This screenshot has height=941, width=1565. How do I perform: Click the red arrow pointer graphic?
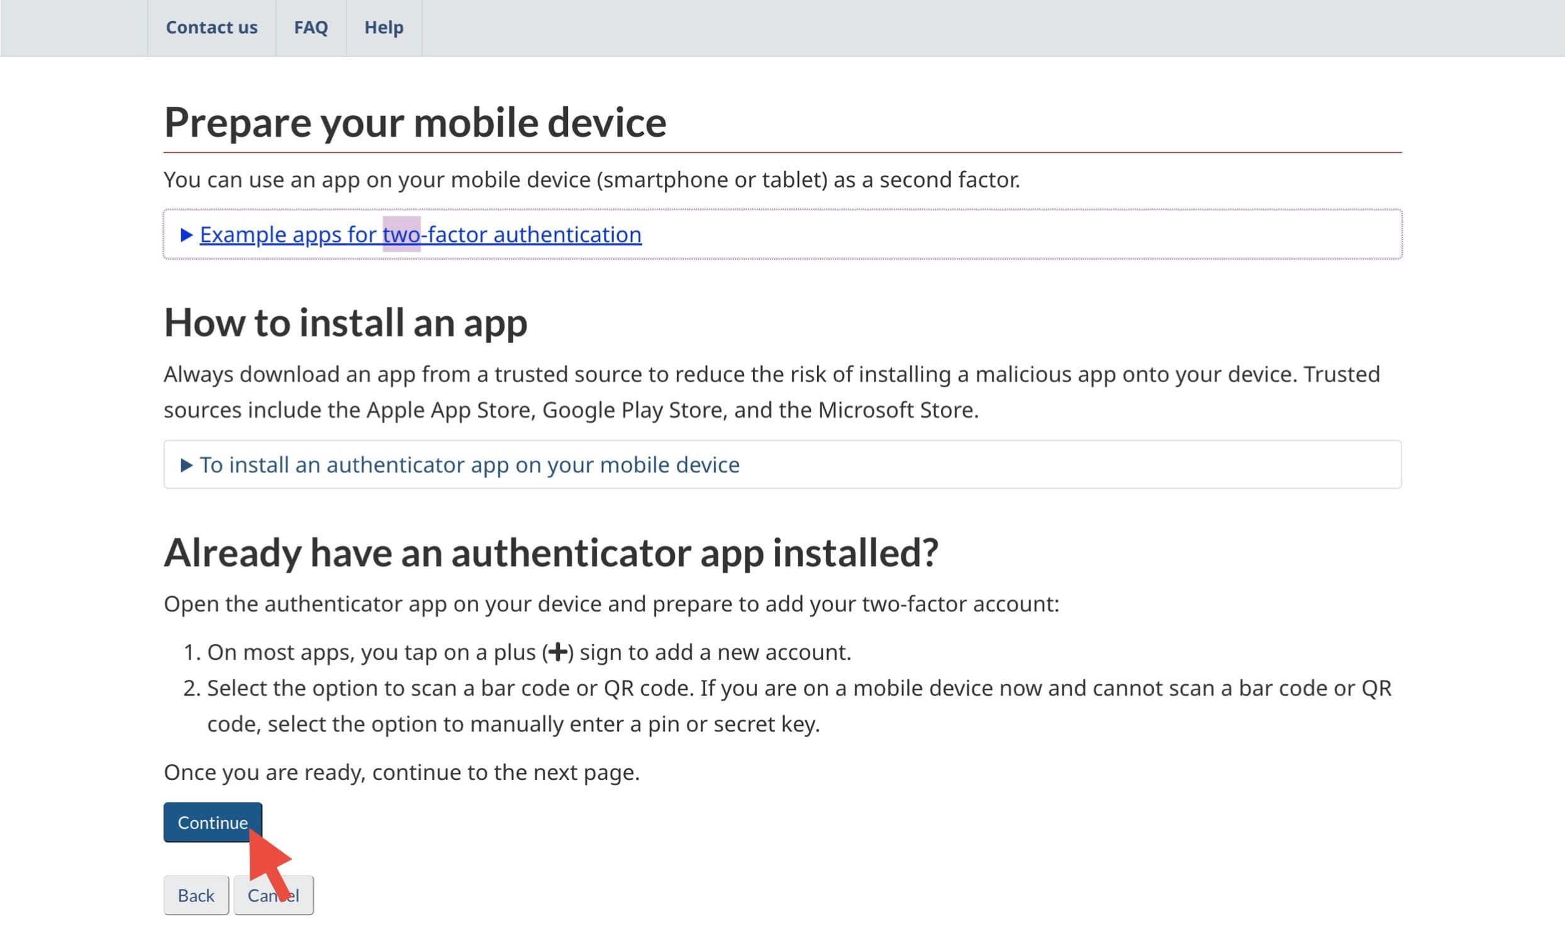[267, 862]
